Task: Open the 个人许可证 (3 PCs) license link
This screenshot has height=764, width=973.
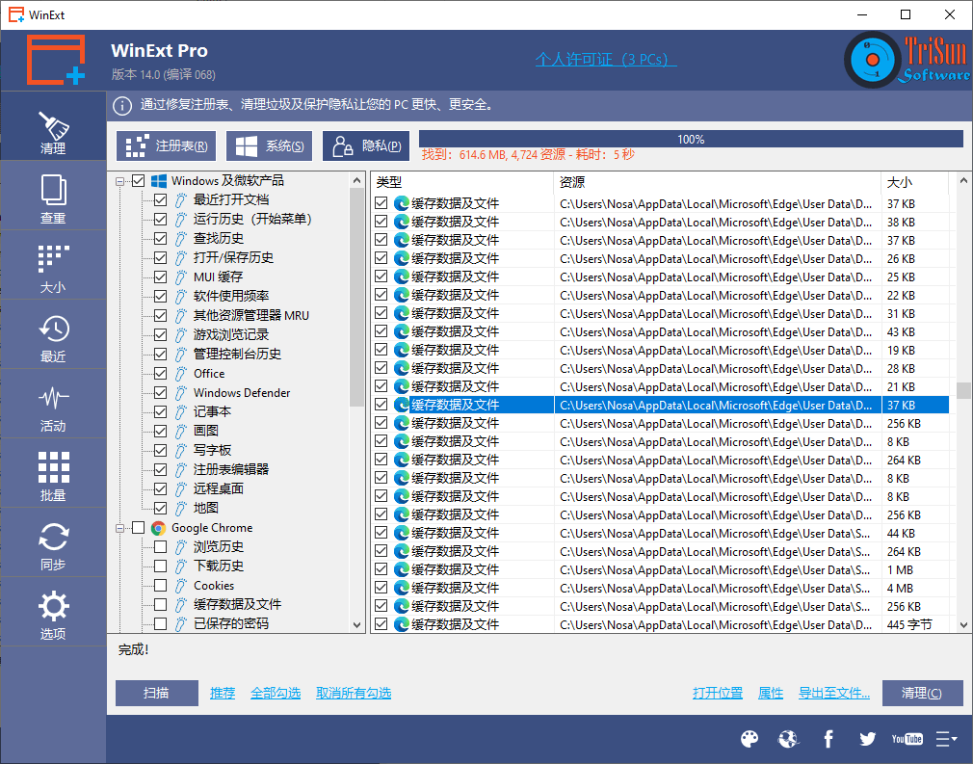Action: coord(606,60)
